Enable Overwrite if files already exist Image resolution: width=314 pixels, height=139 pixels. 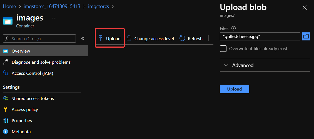(x=223, y=49)
